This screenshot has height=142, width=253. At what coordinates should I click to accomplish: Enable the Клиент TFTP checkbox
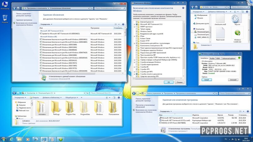point(137,41)
